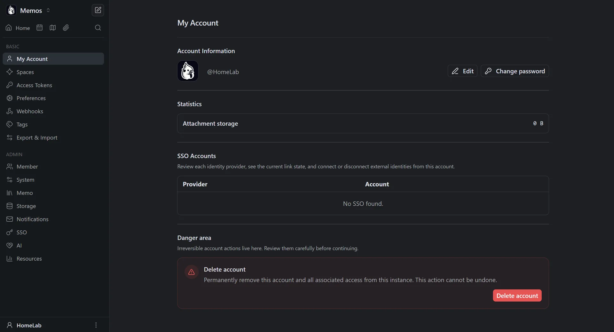
Task: Open the Memo admin section
Action: click(53, 193)
